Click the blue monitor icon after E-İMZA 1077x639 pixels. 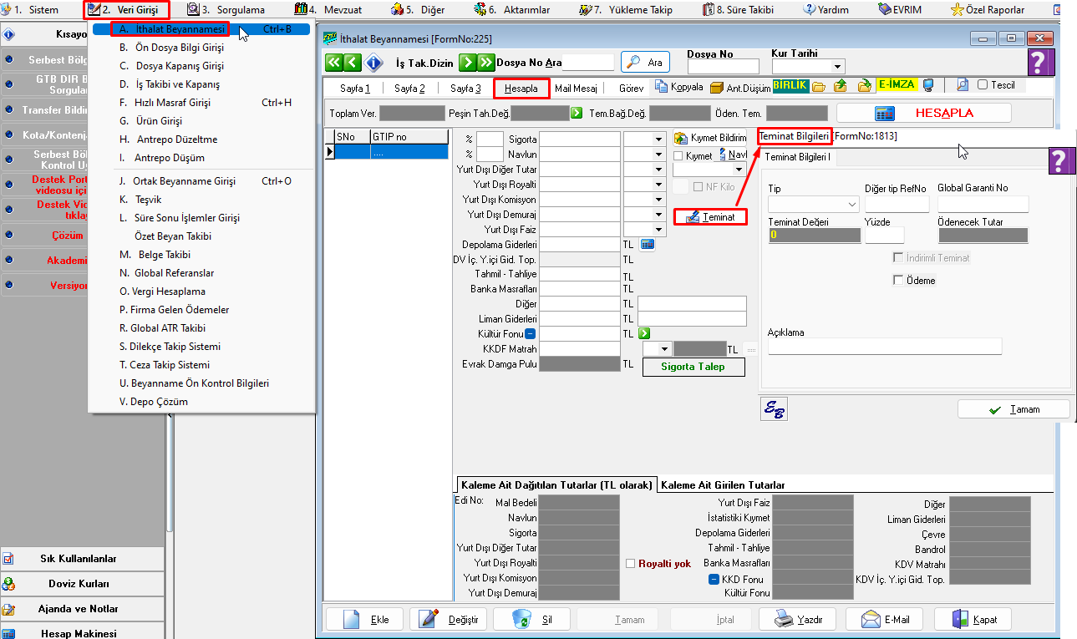coord(927,86)
